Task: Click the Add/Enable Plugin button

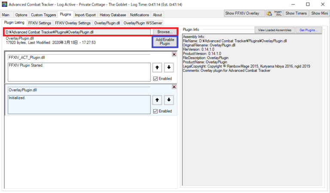Action: (x=165, y=42)
